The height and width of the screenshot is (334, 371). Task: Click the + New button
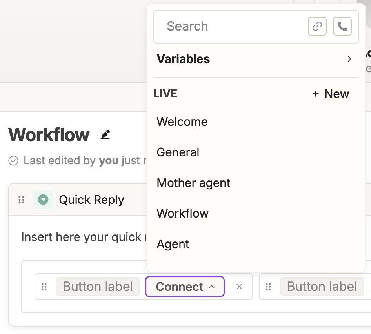[331, 94]
